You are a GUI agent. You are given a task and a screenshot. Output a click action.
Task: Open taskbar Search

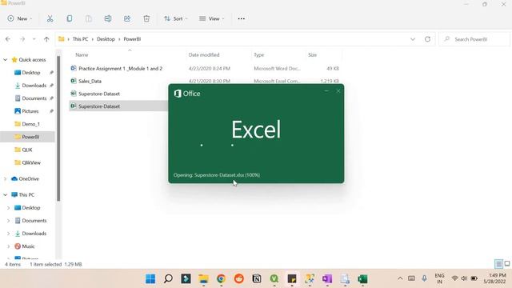click(x=168, y=279)
